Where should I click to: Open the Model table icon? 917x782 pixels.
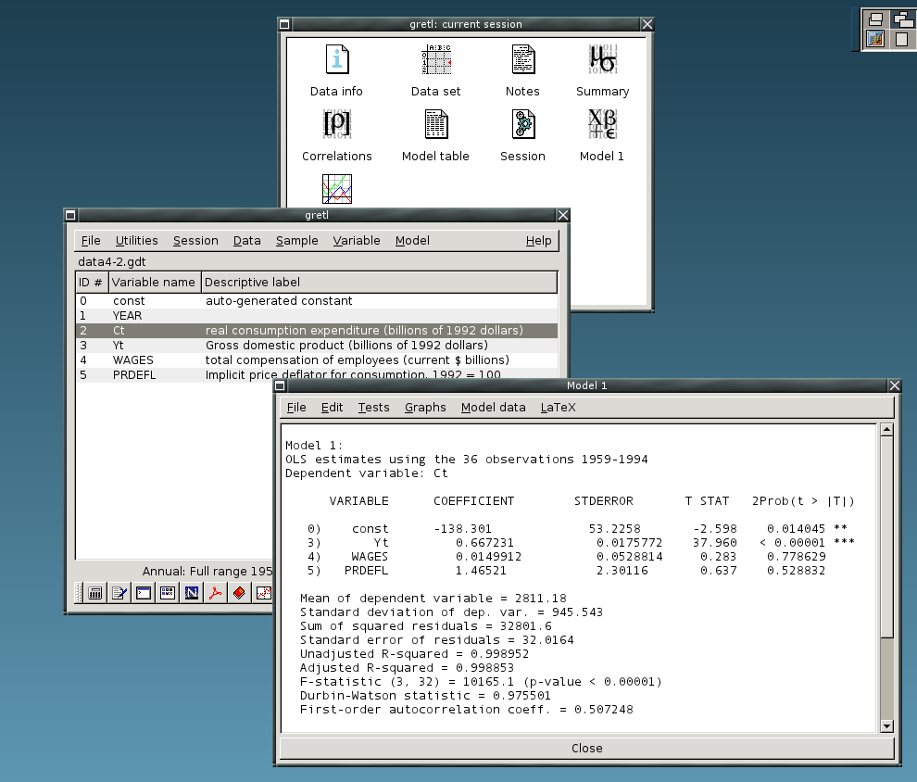[435, 124]
